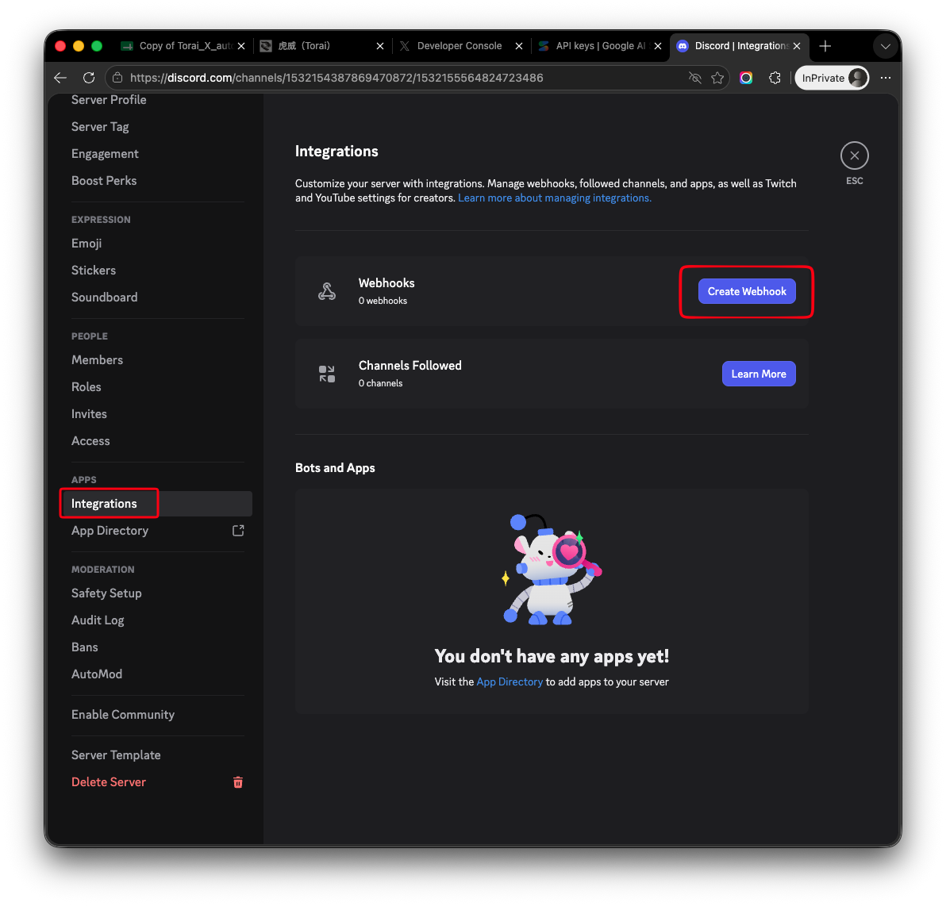Open the Server Tag settings
946x906 pixels.
[x=100, y=127]
